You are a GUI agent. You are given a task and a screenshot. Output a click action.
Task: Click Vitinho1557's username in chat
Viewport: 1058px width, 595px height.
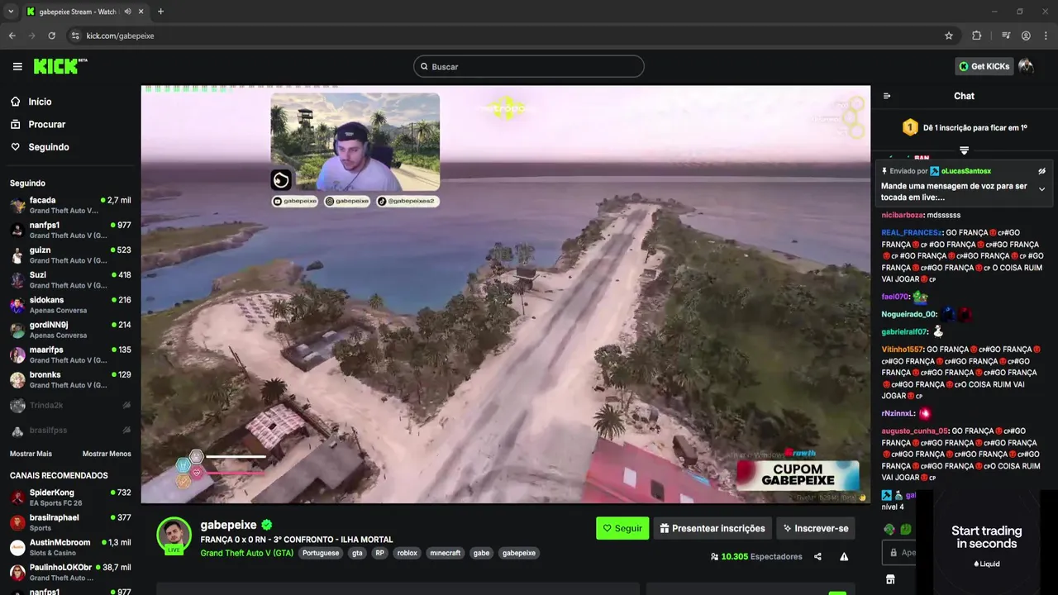[902, 350]
